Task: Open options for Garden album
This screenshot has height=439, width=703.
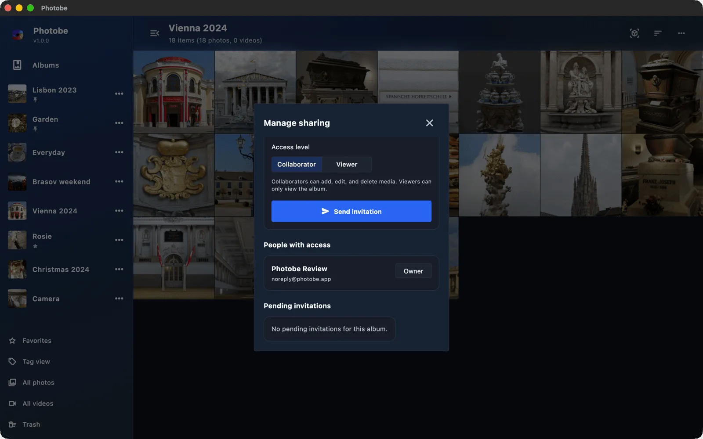Action: (119, 123)
